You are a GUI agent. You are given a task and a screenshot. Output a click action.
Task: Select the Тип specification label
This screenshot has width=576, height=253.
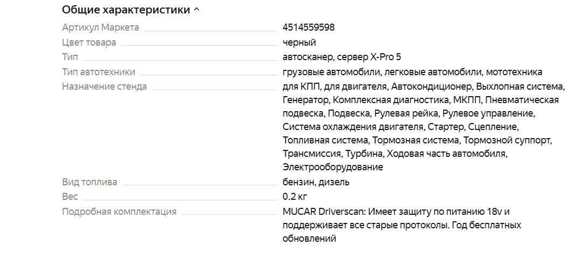point(70,57)
